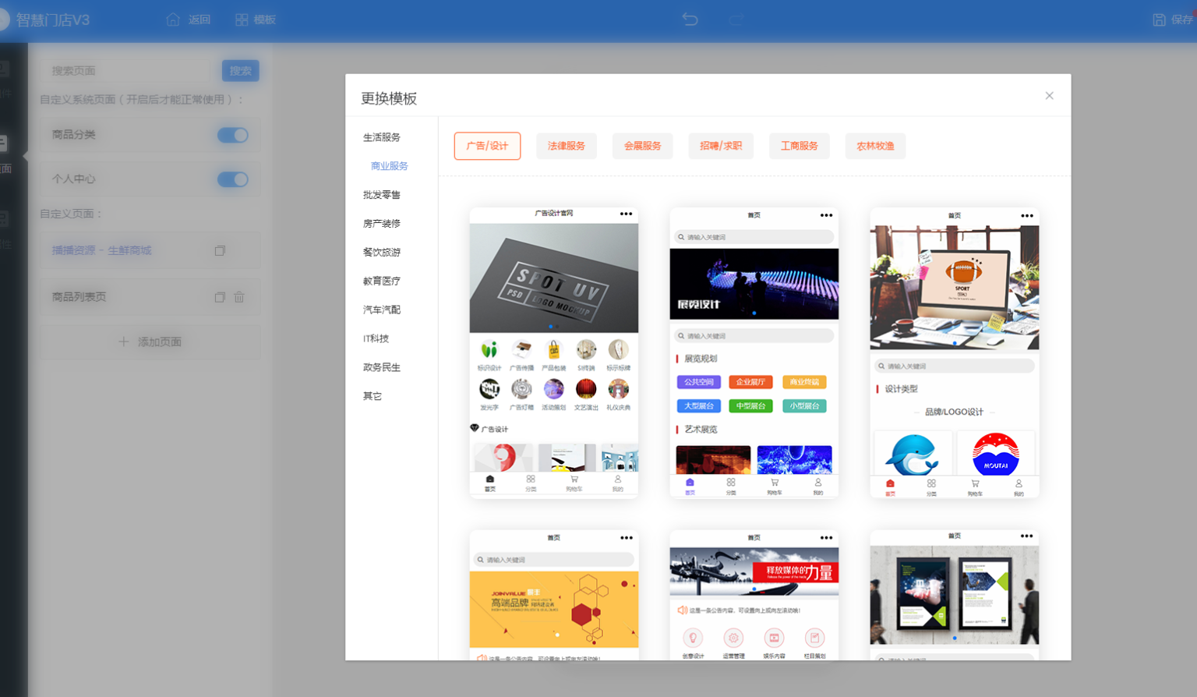
Task: Select the 法律服务 filter tab
Action: pos(567,146)
